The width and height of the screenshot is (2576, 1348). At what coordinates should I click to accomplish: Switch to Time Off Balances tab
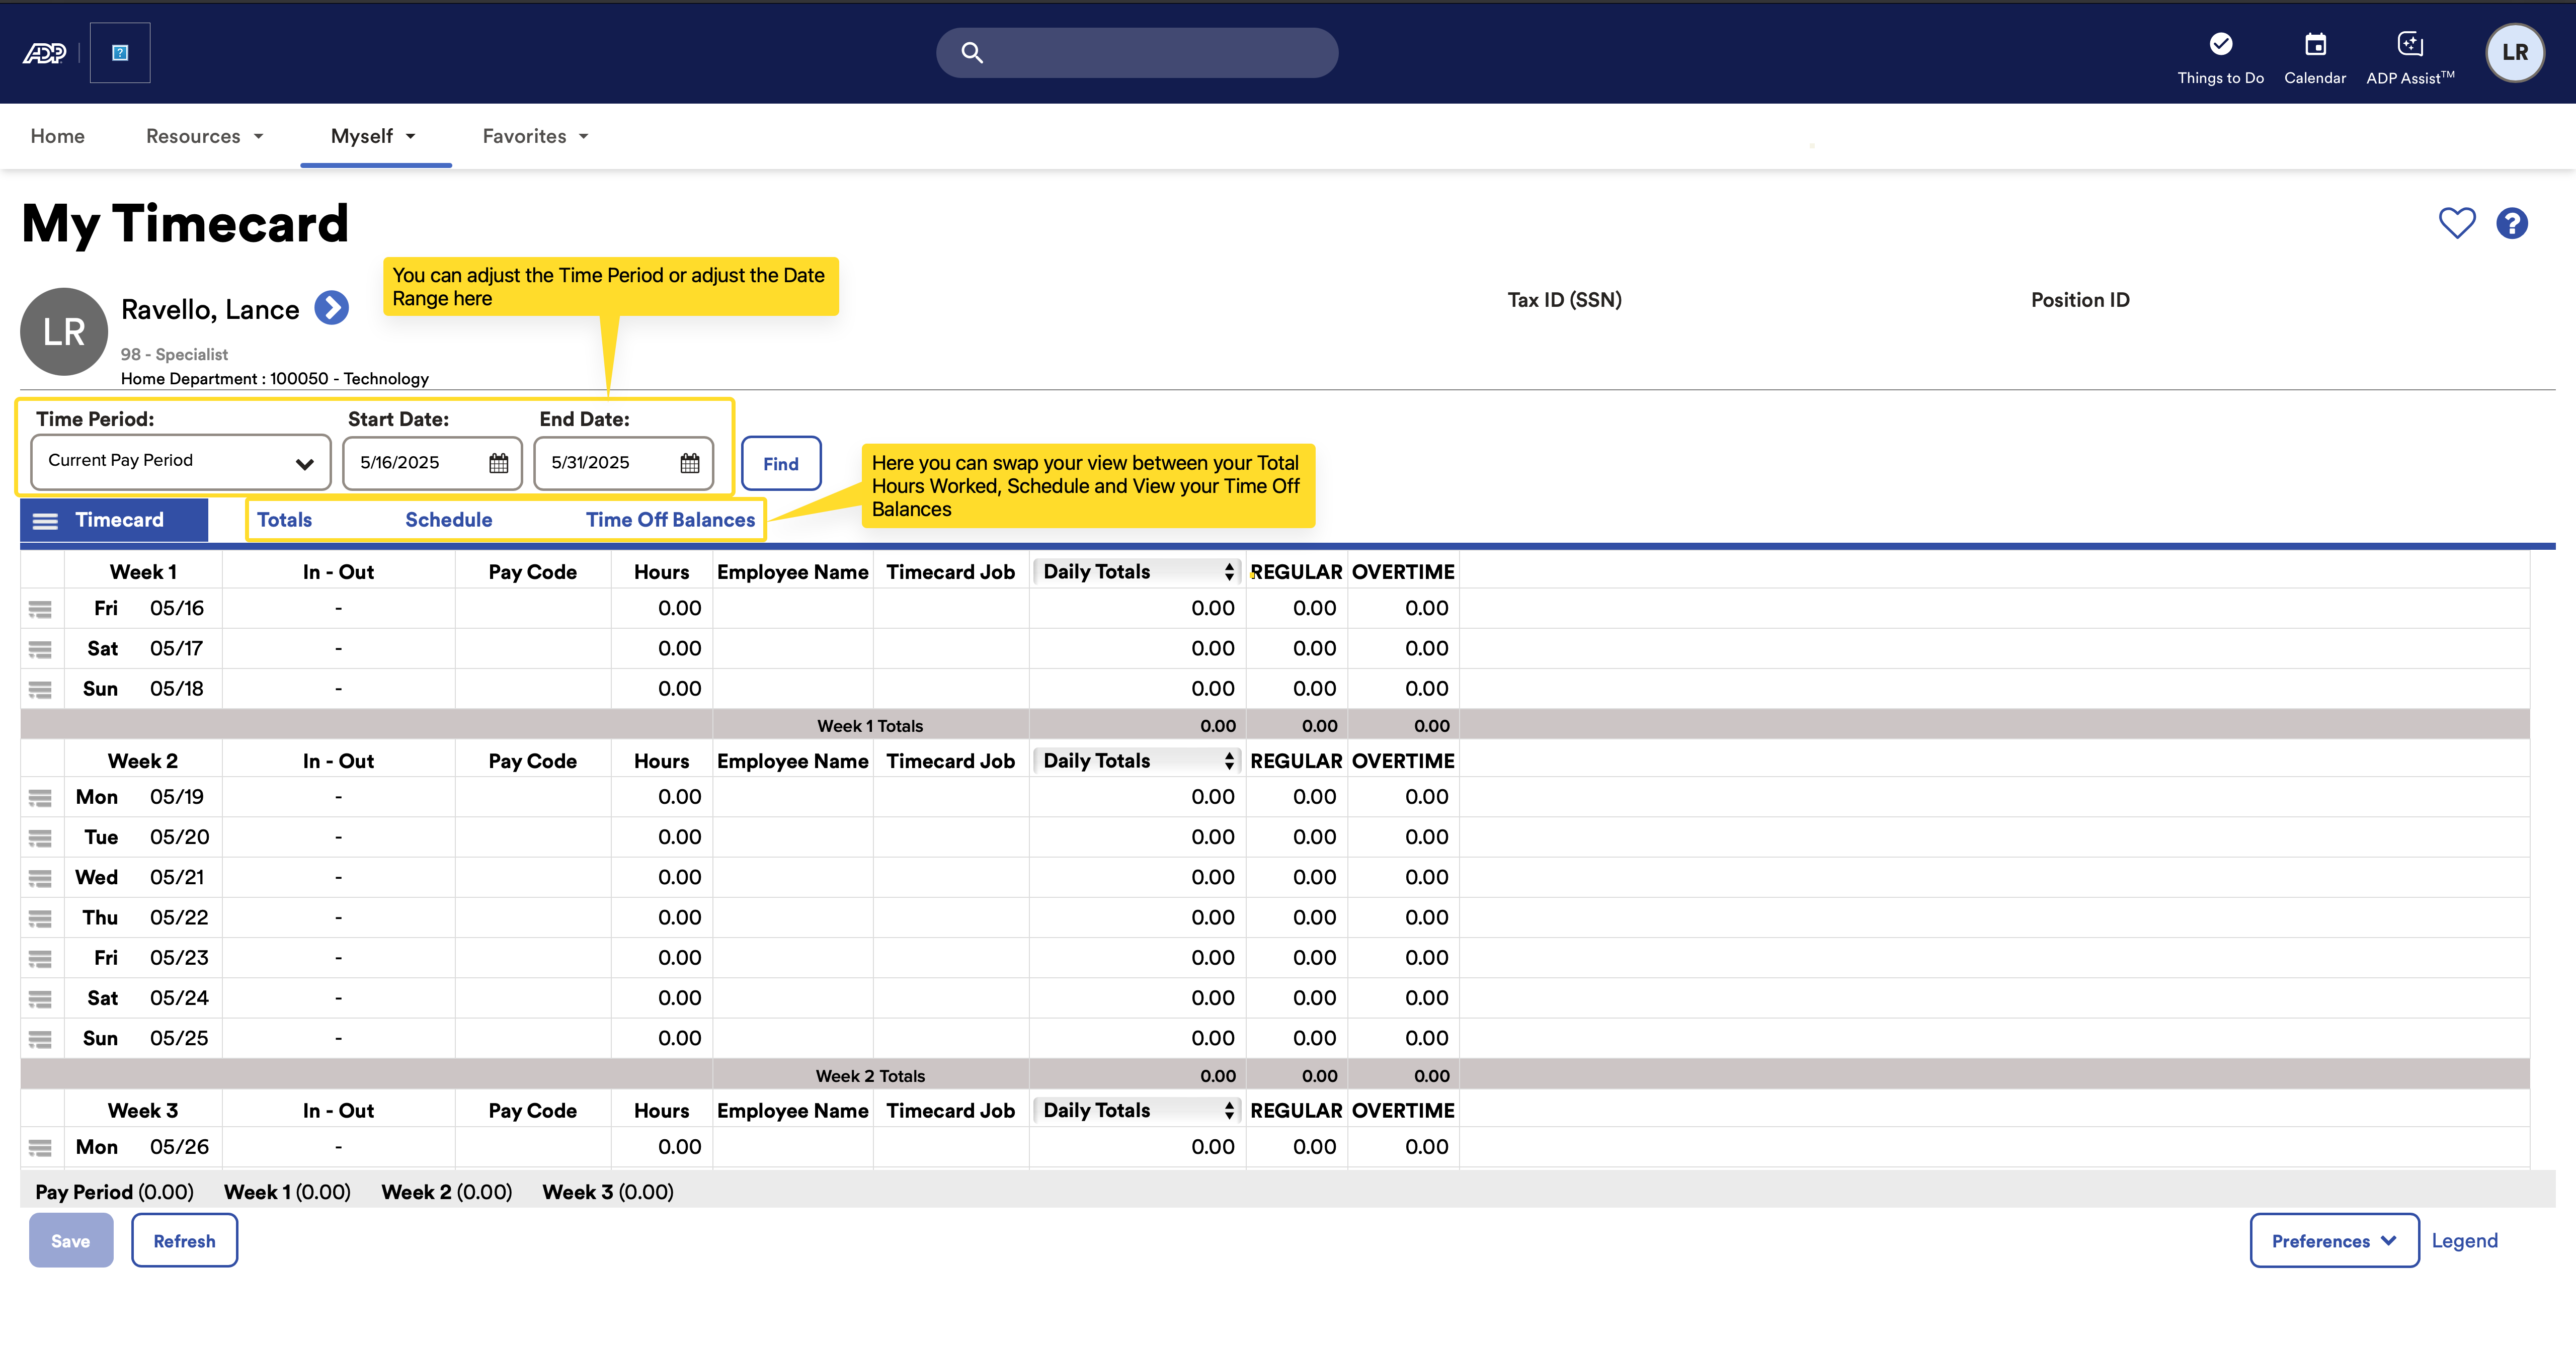[x=670, y=520]
